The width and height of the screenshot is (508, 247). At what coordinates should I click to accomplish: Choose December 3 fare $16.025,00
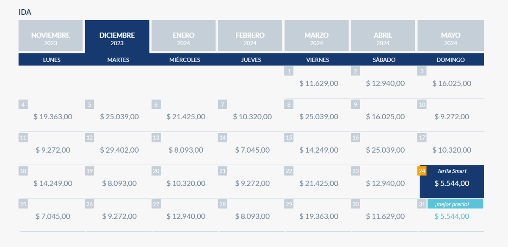click(x=452, y=83)
